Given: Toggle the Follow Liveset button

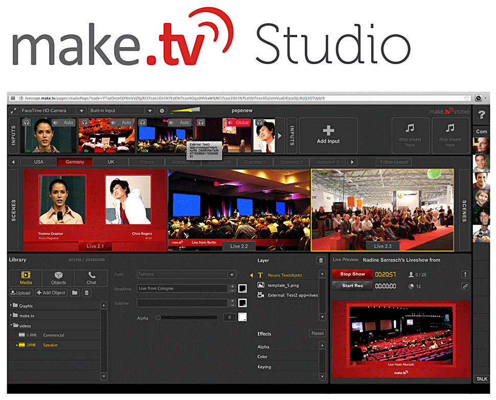Looking at the screenshot, I should (x=394, y=162).
